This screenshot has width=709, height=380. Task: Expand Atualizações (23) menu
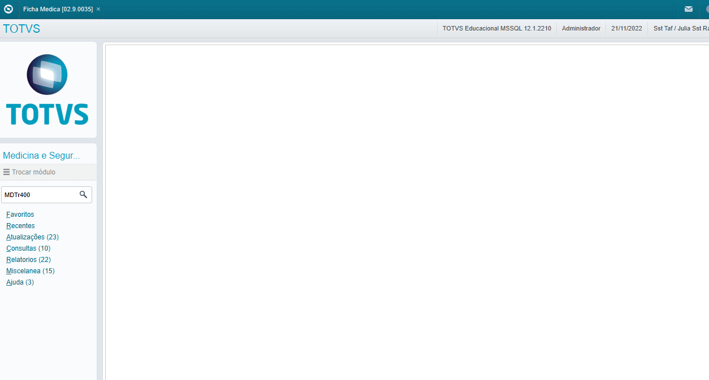tap(32, 237)
